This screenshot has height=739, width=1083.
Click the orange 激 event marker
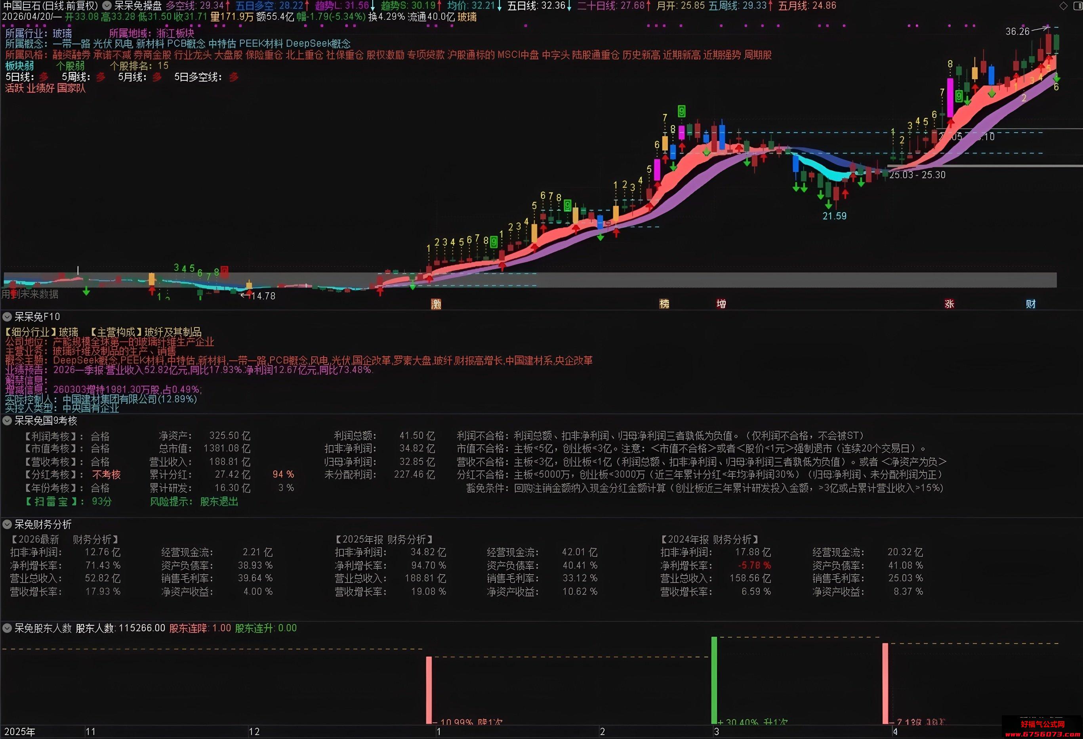436,304
